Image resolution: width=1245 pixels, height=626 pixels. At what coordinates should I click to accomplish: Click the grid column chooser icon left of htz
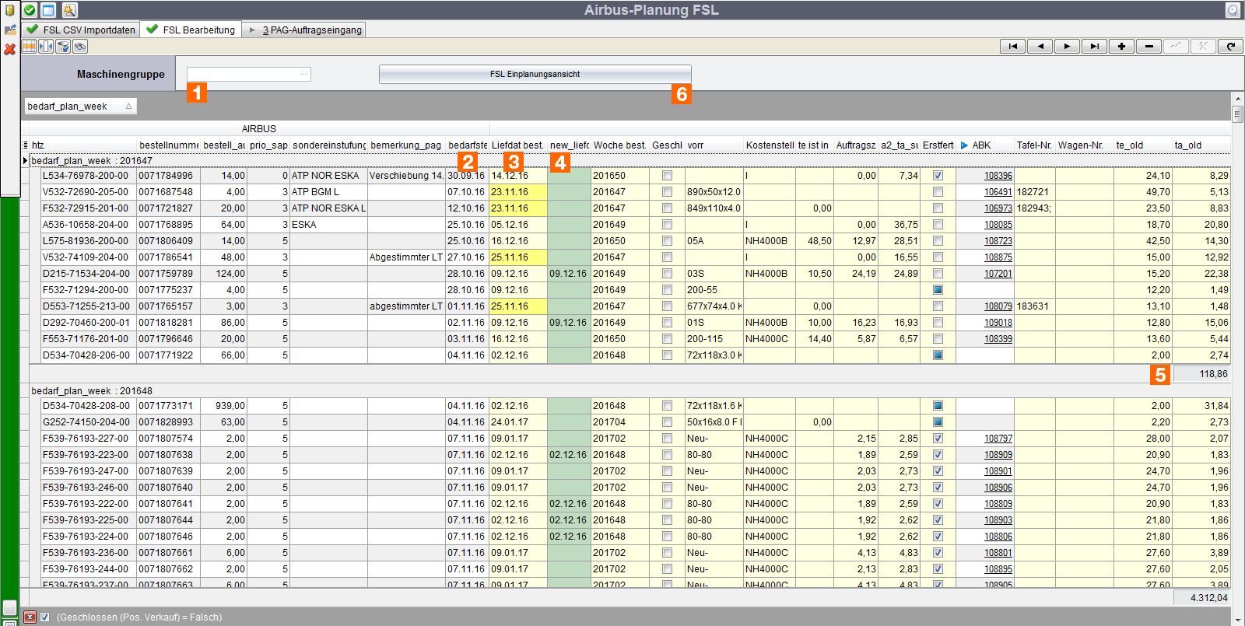click(x=25, y=145)
